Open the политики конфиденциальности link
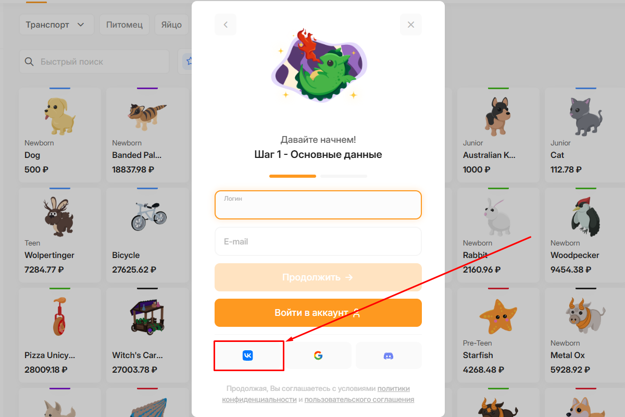Image resolution: width=625 pixels, height=417 pixels. pos(316,394)
